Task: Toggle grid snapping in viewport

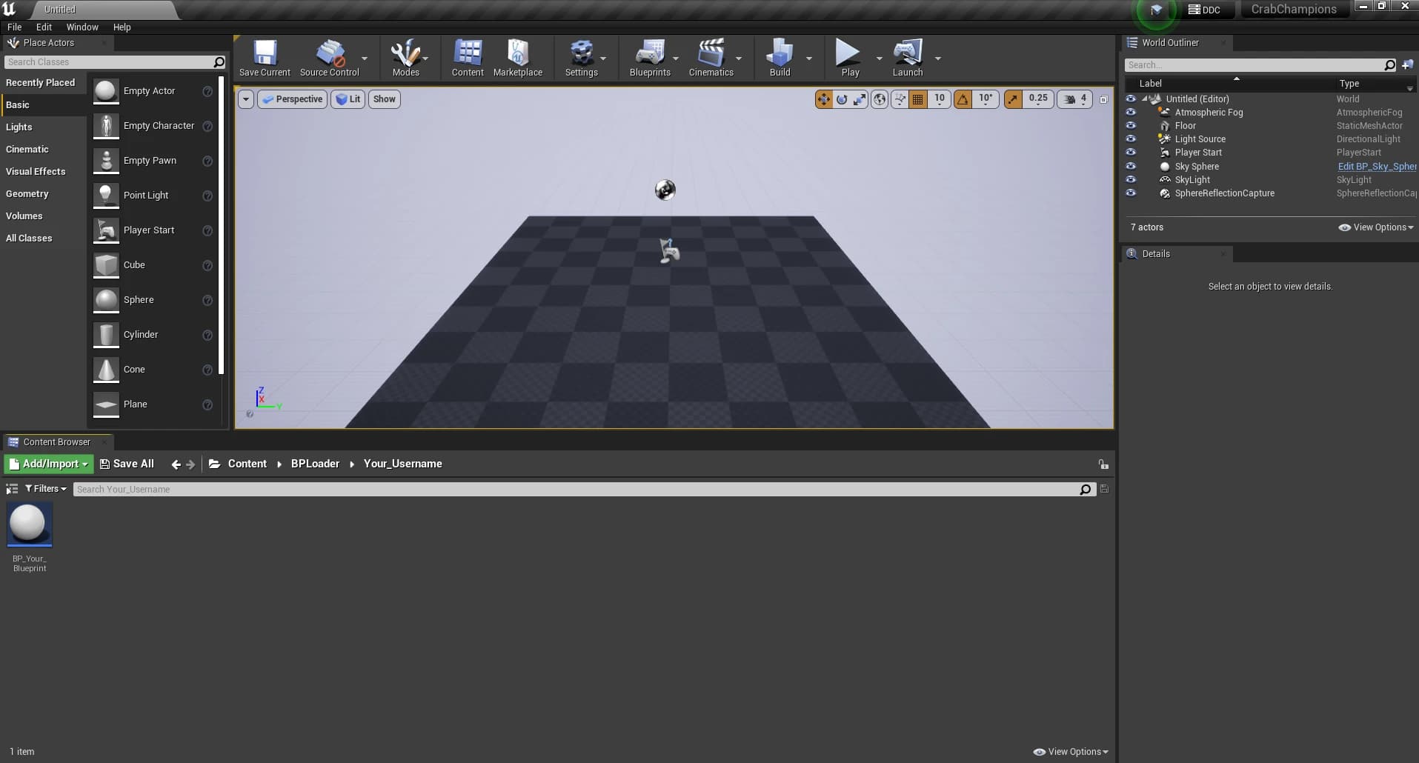Action: coord(918,99)
